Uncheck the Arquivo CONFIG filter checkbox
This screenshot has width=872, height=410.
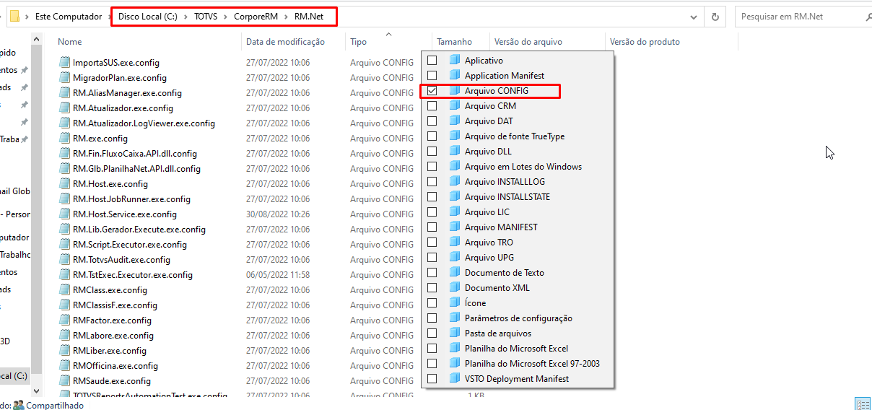[x=432, y=91]
